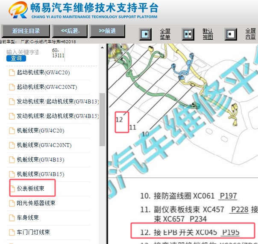Click document icon beside 机舱线束(GW4C20)
The image size is (258, 244).
click(12, 131)
